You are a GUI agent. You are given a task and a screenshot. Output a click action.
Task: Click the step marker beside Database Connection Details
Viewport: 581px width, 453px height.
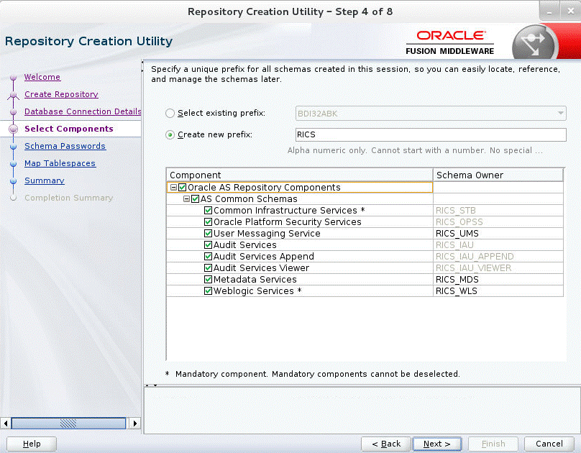(x=12, y=111)
